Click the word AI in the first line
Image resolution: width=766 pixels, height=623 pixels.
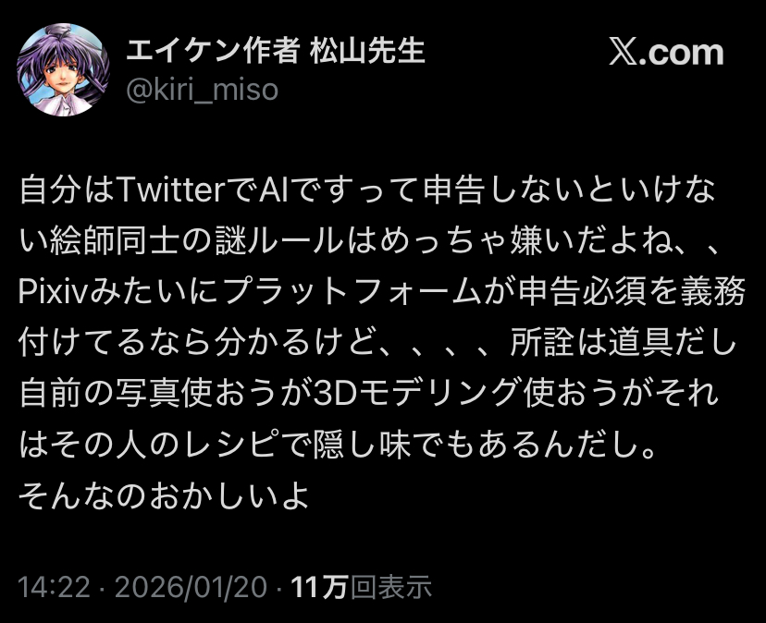tap(274, 189)
